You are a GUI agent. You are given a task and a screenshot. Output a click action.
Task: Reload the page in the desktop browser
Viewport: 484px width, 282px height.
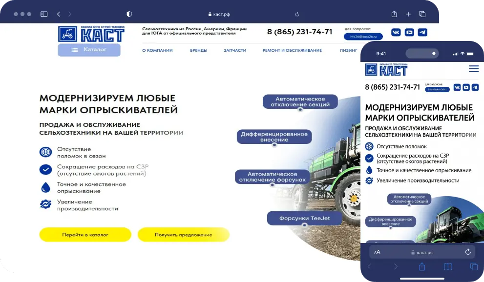pyautogui.click(x=297, y=14)
